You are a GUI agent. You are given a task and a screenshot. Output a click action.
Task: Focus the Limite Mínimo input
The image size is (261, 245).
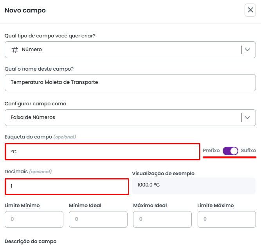[x=34, y=219]
